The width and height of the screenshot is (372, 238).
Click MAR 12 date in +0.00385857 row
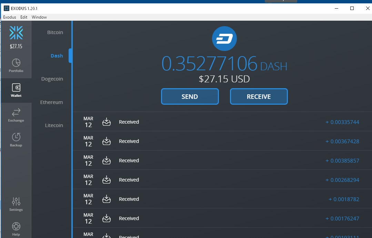coord(88,161)
